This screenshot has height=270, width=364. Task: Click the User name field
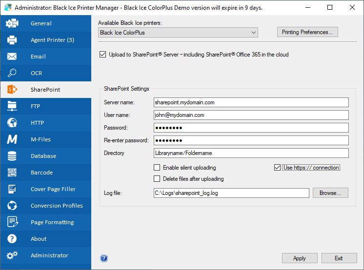pyautogui.click(x=251, y=115)
